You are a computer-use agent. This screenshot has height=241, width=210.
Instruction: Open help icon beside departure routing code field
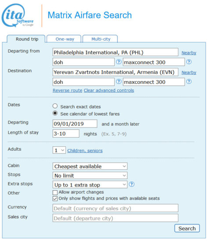(x=119, y=62)
